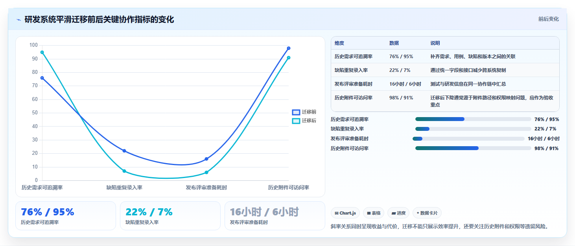Click the 迁移前 point at 历史附件可访问率
Screen dimensions: 575x246
pos(289,48)
